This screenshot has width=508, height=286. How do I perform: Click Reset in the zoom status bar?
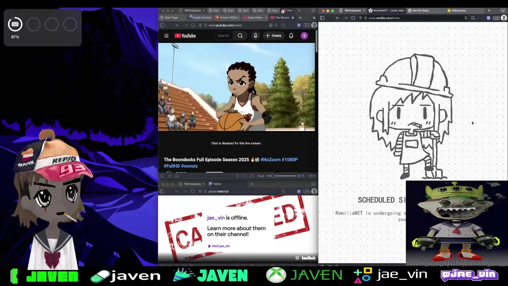pyautogui.click(x=261, y=176)
